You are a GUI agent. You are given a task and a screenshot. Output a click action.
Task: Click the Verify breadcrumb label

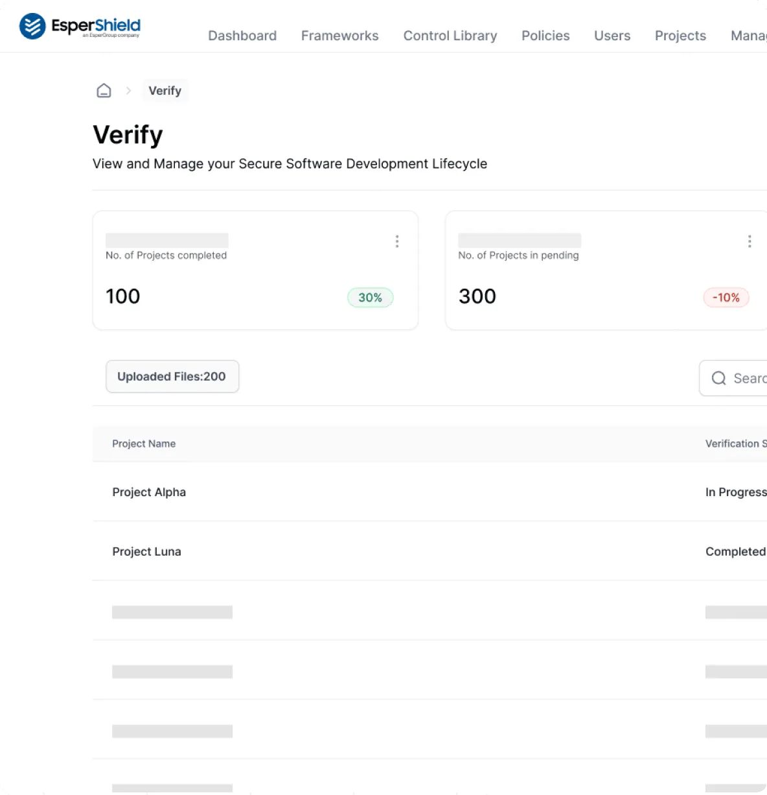pyautogui.click(x=165, y=90)
